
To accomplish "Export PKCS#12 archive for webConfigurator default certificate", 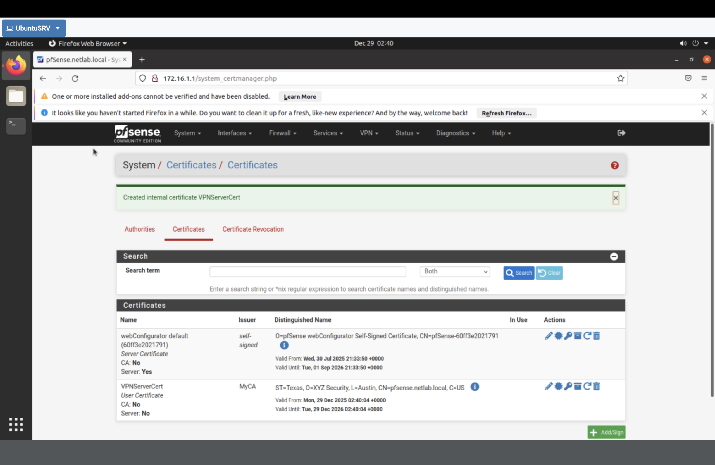I will [x=578, y=336].
